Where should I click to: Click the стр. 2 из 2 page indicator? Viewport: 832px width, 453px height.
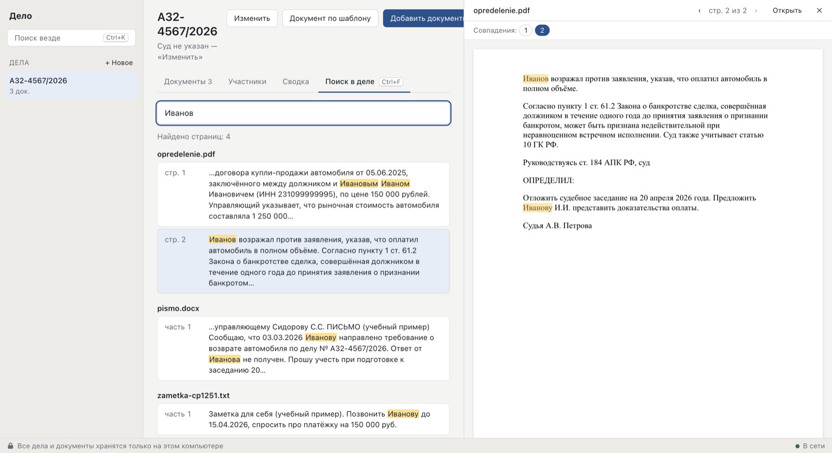point(727,10)
